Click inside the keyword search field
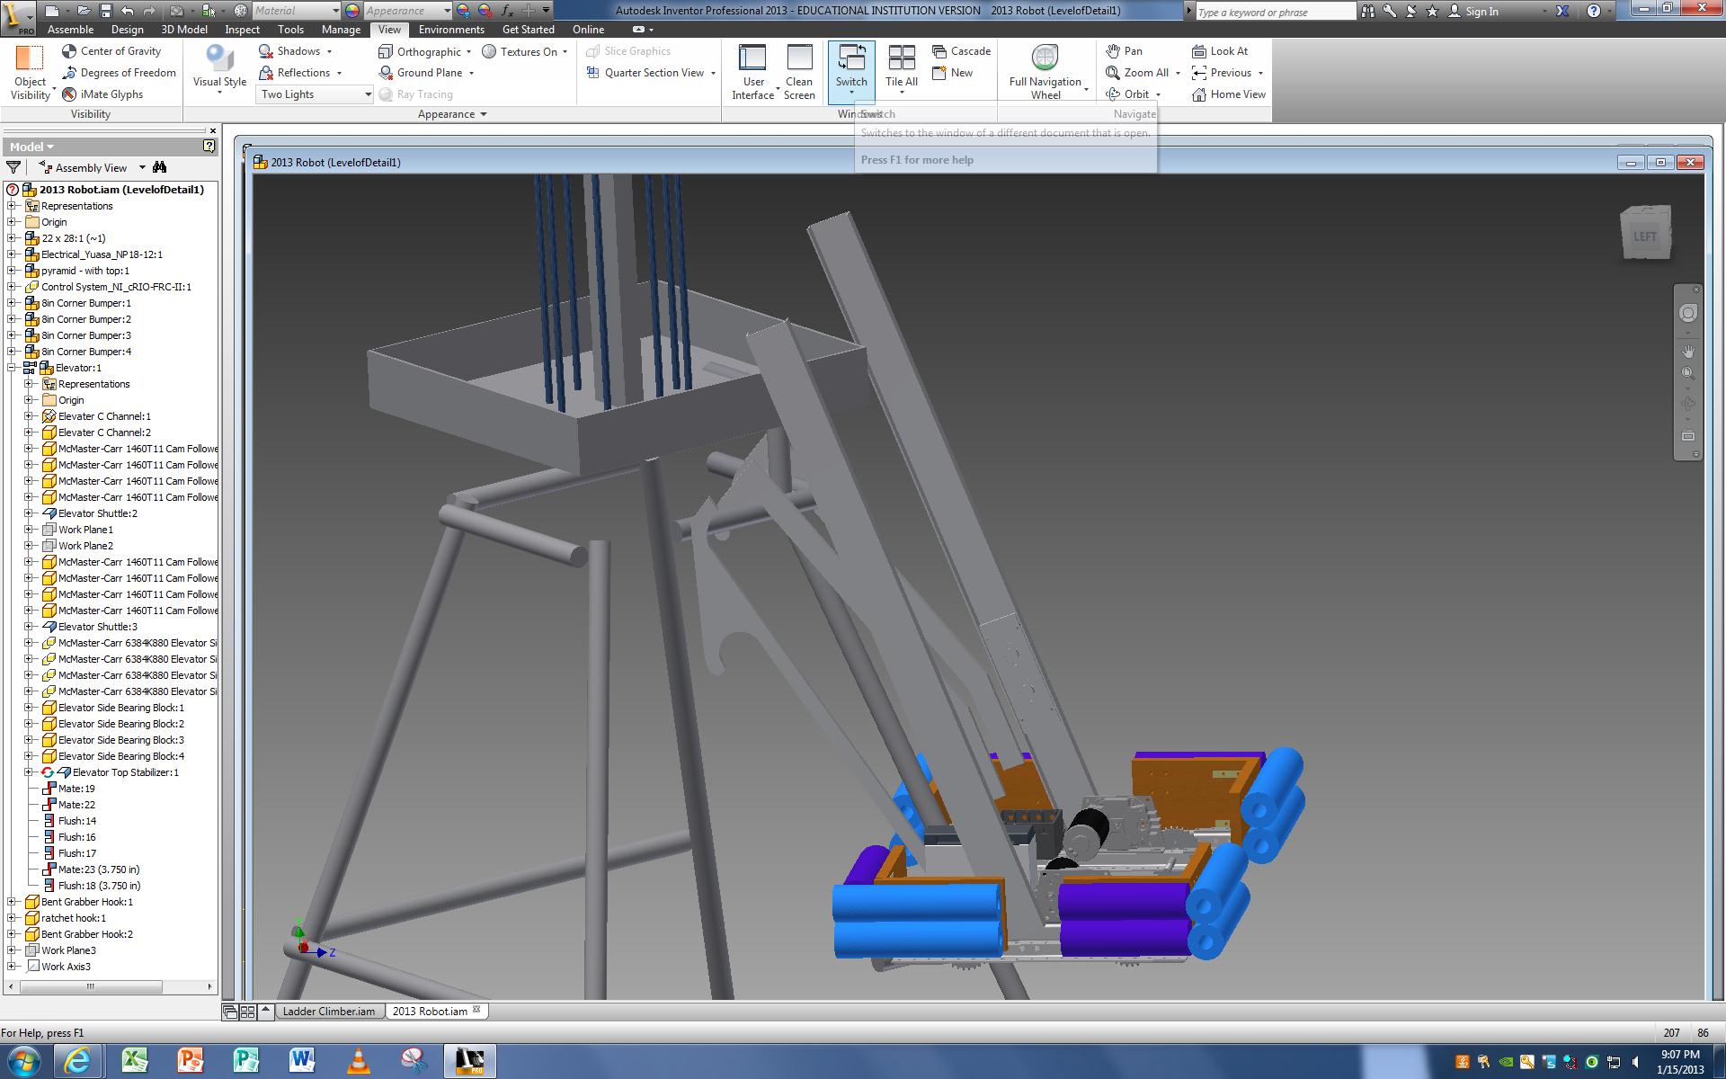 (x=1275, y=12)
